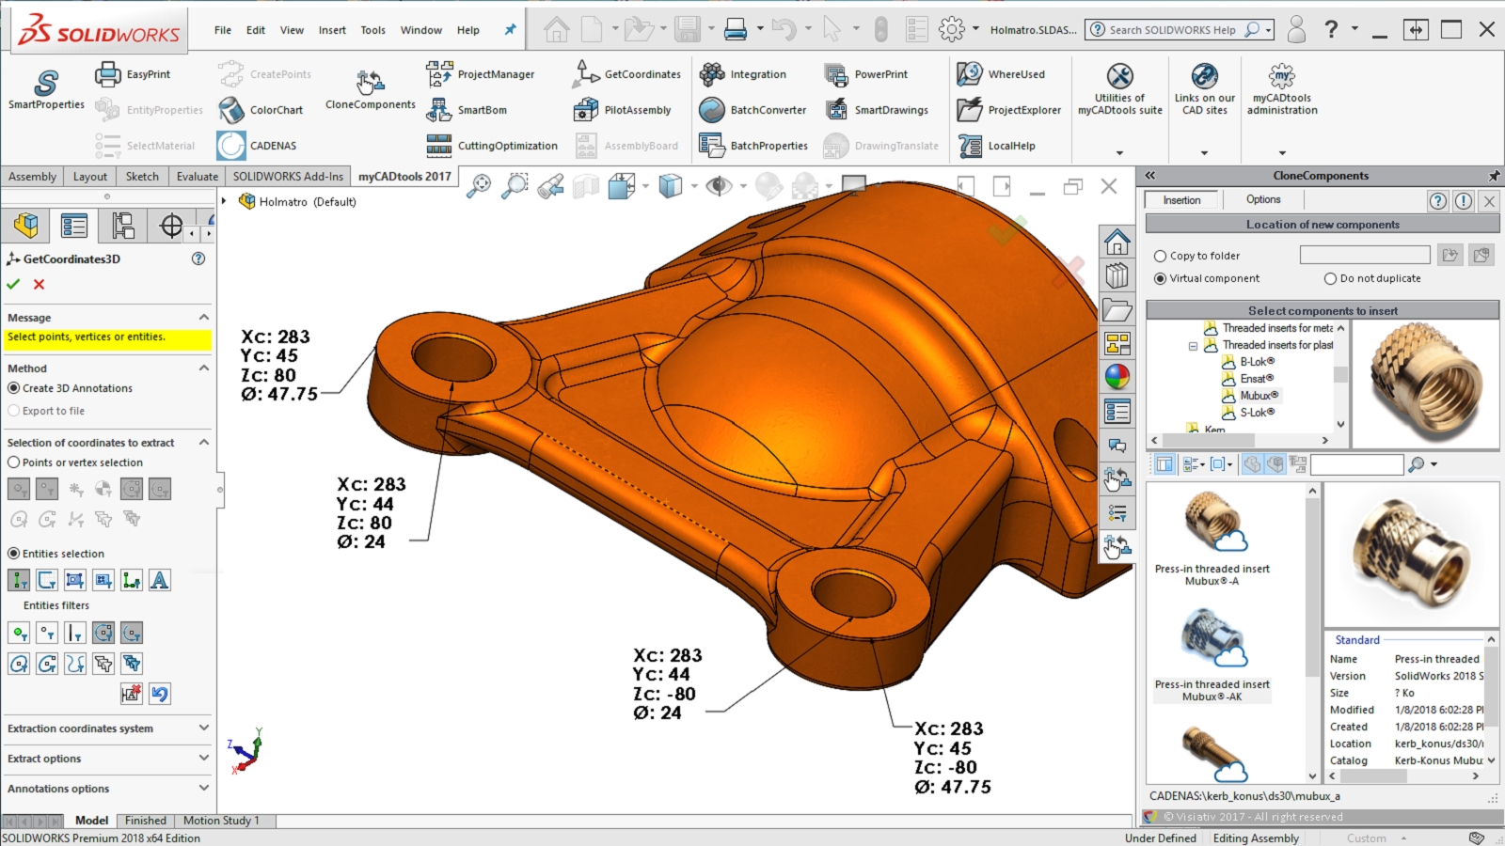Viewport: 1505px width, 846px height.
Task: Start the BatchConverter tool
Action: click(x=752, y=110)
